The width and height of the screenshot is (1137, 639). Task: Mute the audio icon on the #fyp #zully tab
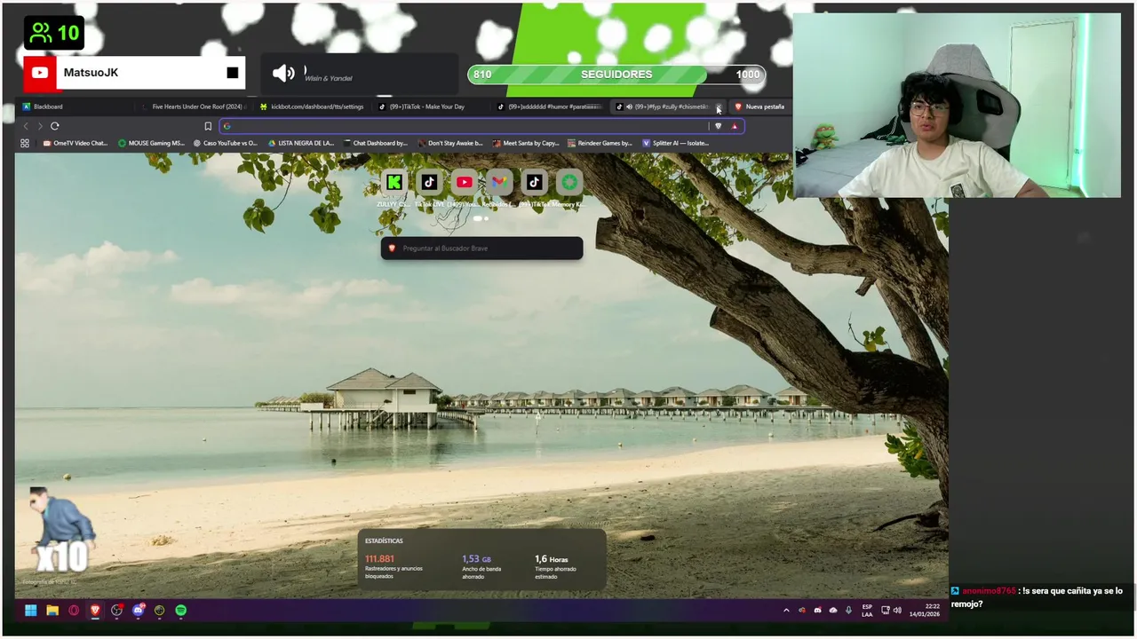(629, 106)
